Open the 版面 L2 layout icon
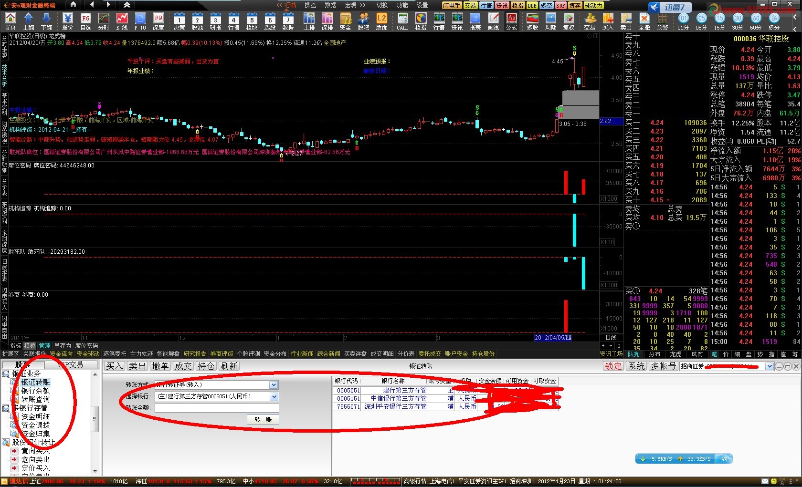 pyautogui.click(x=381, y=21)
